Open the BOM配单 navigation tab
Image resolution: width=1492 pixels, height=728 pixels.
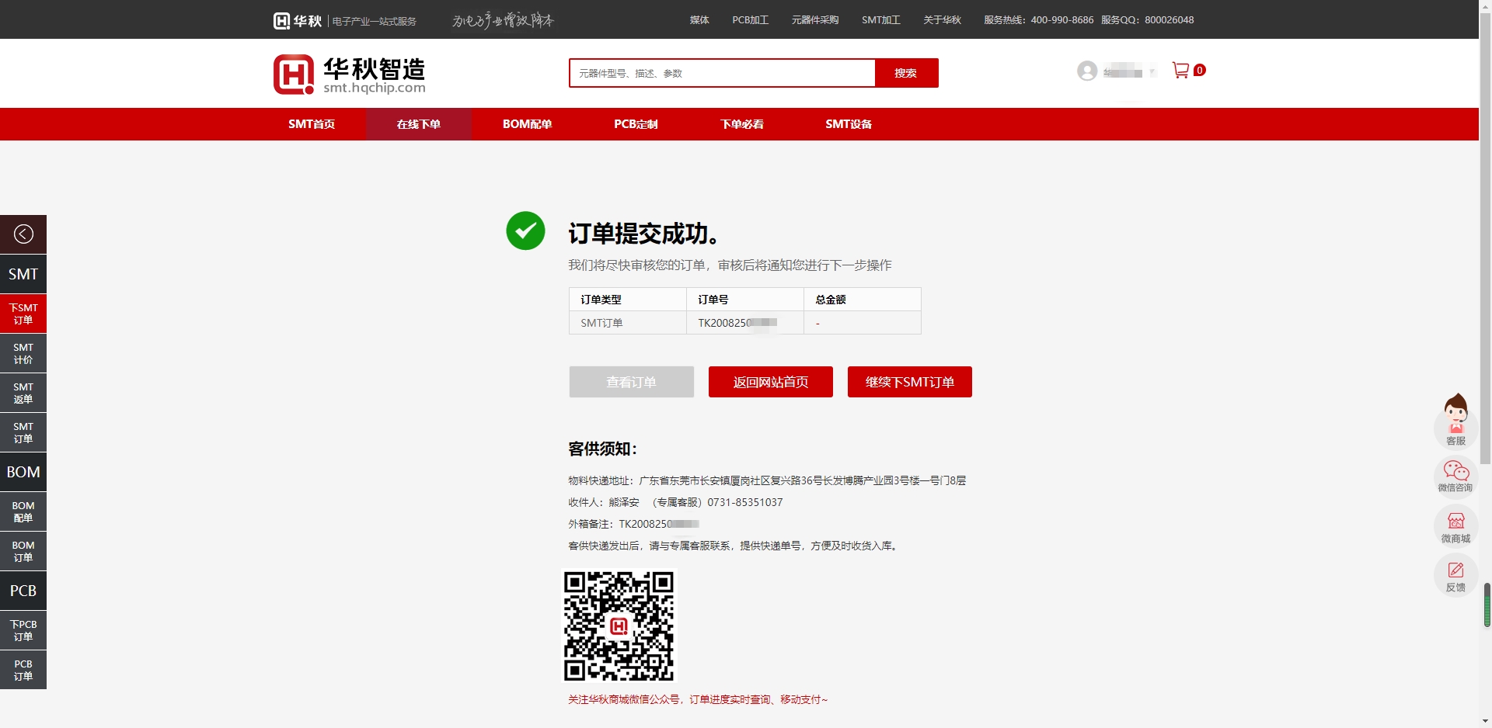(527, 124)
